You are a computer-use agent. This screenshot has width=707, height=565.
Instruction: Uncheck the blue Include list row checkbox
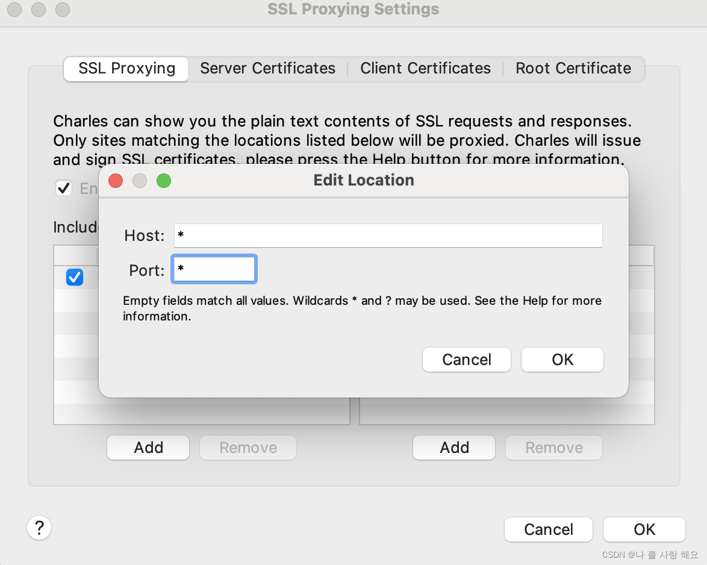pyautogui.click(x=75, y=277)
